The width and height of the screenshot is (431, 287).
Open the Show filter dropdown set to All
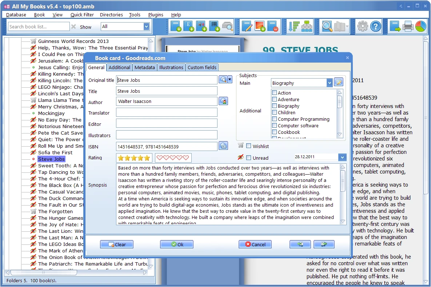pyautogui.click(x=147, y=27)
